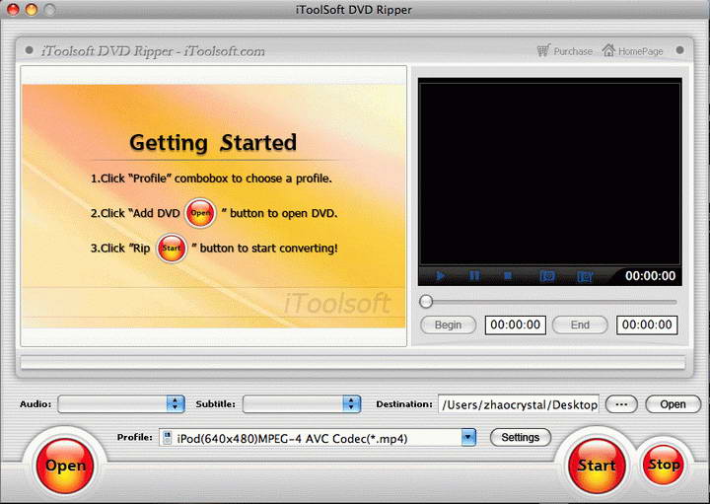Set clip start with Begin button
This screenshot has width=710, height=504.
point(448,325)
